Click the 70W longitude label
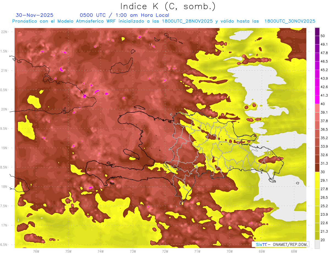The width and height of the screenshot is (330, 255). [230, 251]
